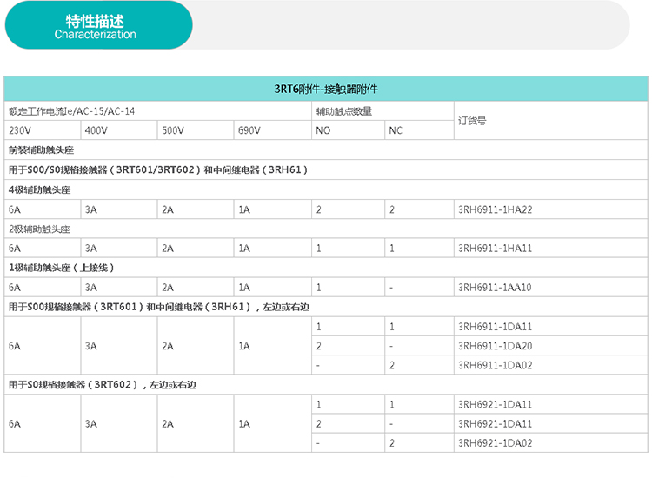
Task: Select the 1极辅助触头座（上接线）row
Action: [x=326, y=268]
